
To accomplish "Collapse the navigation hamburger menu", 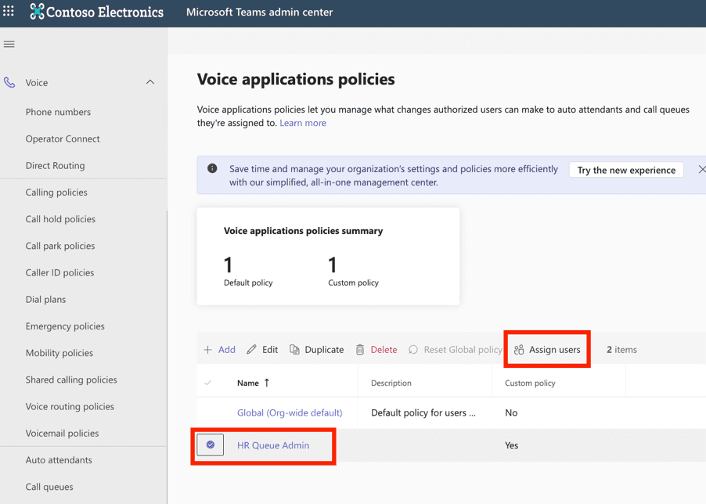I will pyautogui.click(x=9, y=44).
